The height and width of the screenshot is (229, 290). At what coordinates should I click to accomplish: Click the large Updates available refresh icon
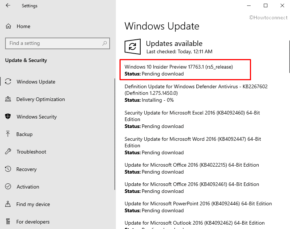coord(133,46)
